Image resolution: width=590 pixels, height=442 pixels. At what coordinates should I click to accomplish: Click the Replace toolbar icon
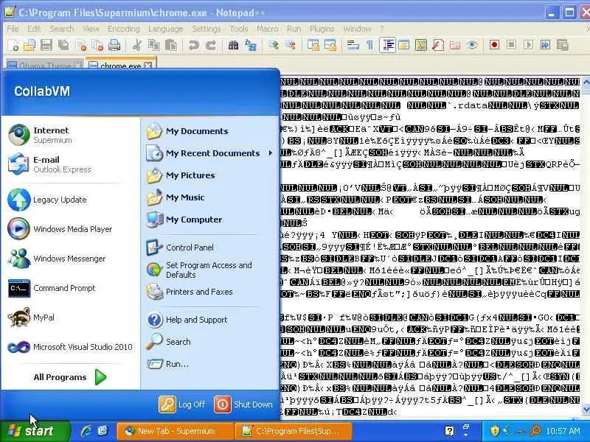[251, 46]
